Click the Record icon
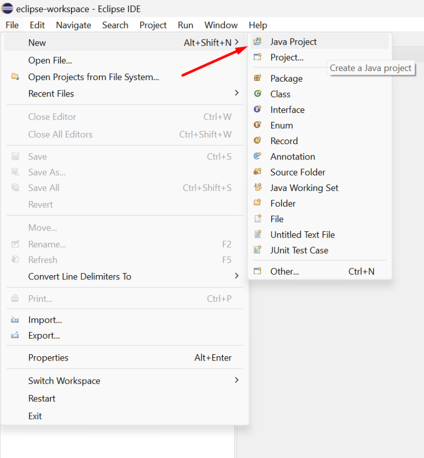Viewport: 424px width, 458px height. pyautogui.click(x=258, y=140)
